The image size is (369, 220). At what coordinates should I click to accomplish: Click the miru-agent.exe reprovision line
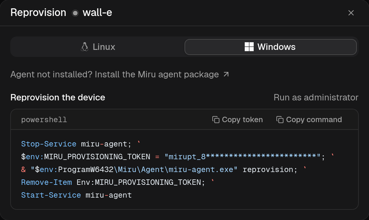[164, 169]
